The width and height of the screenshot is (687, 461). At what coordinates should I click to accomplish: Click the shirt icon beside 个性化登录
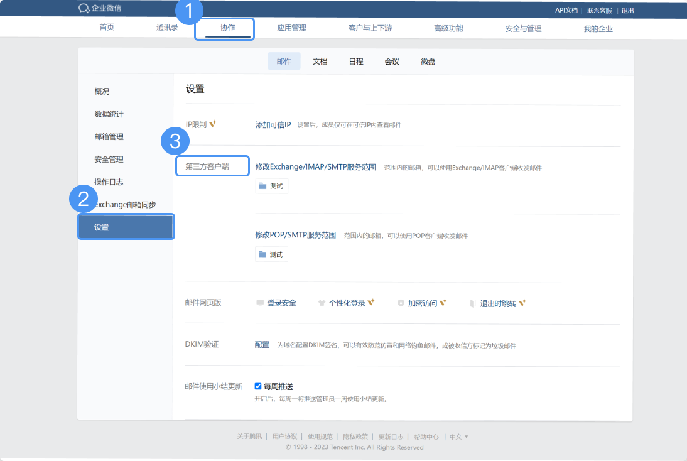click(322, 303)
